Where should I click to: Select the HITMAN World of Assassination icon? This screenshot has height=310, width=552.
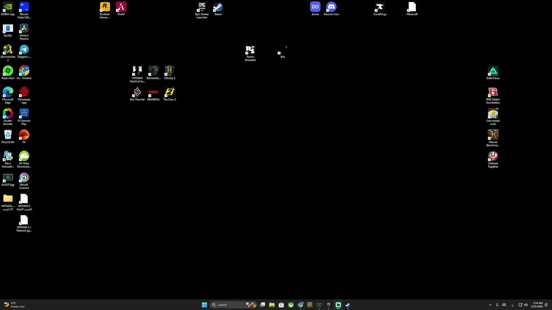click(x=137, y=74)
